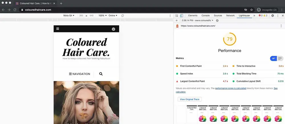Start a new Lighthouse audit with the plus icon
The width and height of the screenshot is (285, 124).
coord(176,20)
